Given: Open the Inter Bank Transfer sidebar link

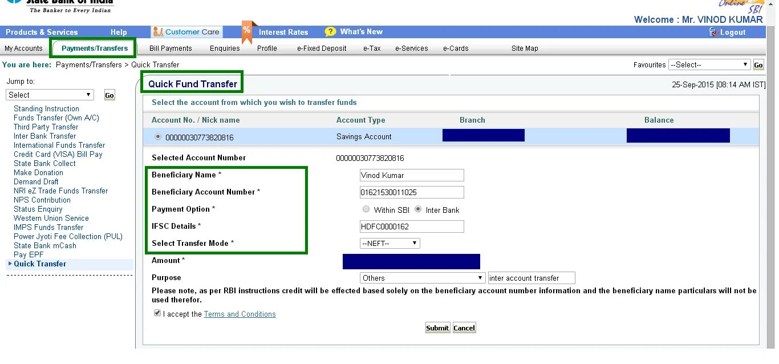Looking at the screenshot, I should 44,136.
